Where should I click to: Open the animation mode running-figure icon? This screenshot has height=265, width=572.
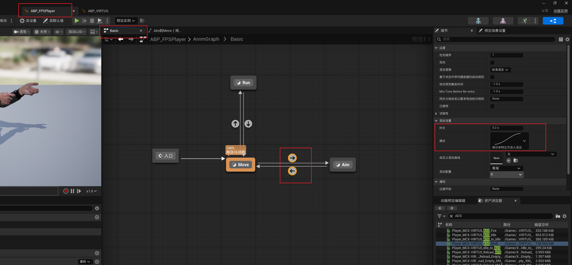click(525, 21)
